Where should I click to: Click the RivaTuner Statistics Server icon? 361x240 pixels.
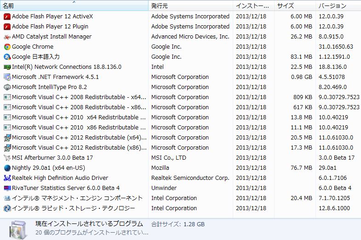pyautogui.click(x=7, y=188)
